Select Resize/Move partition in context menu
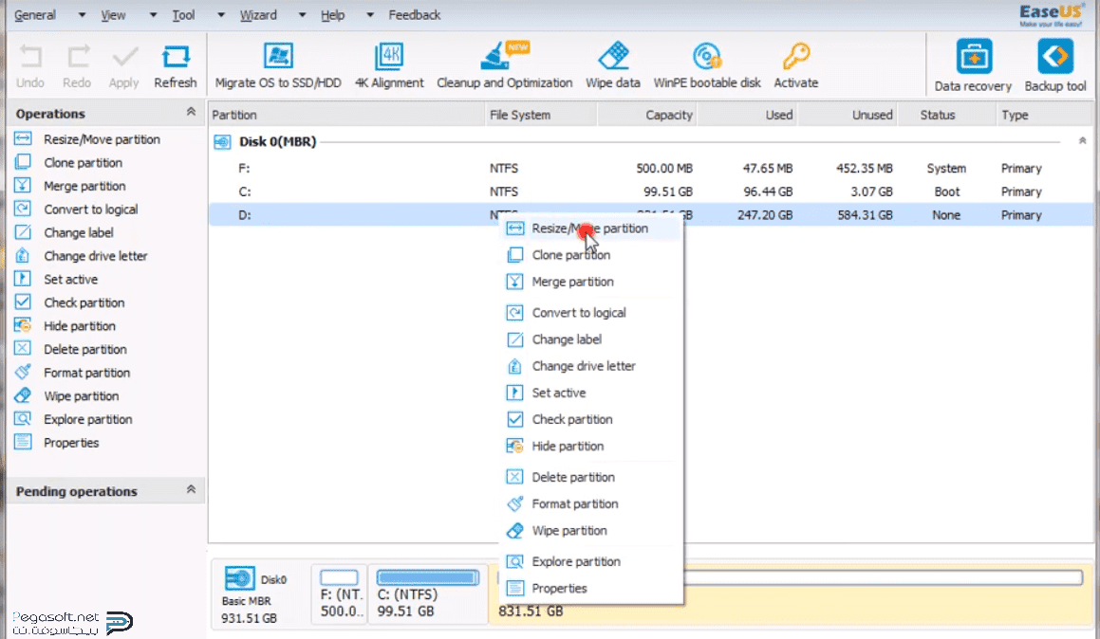 tap(590, 228)
